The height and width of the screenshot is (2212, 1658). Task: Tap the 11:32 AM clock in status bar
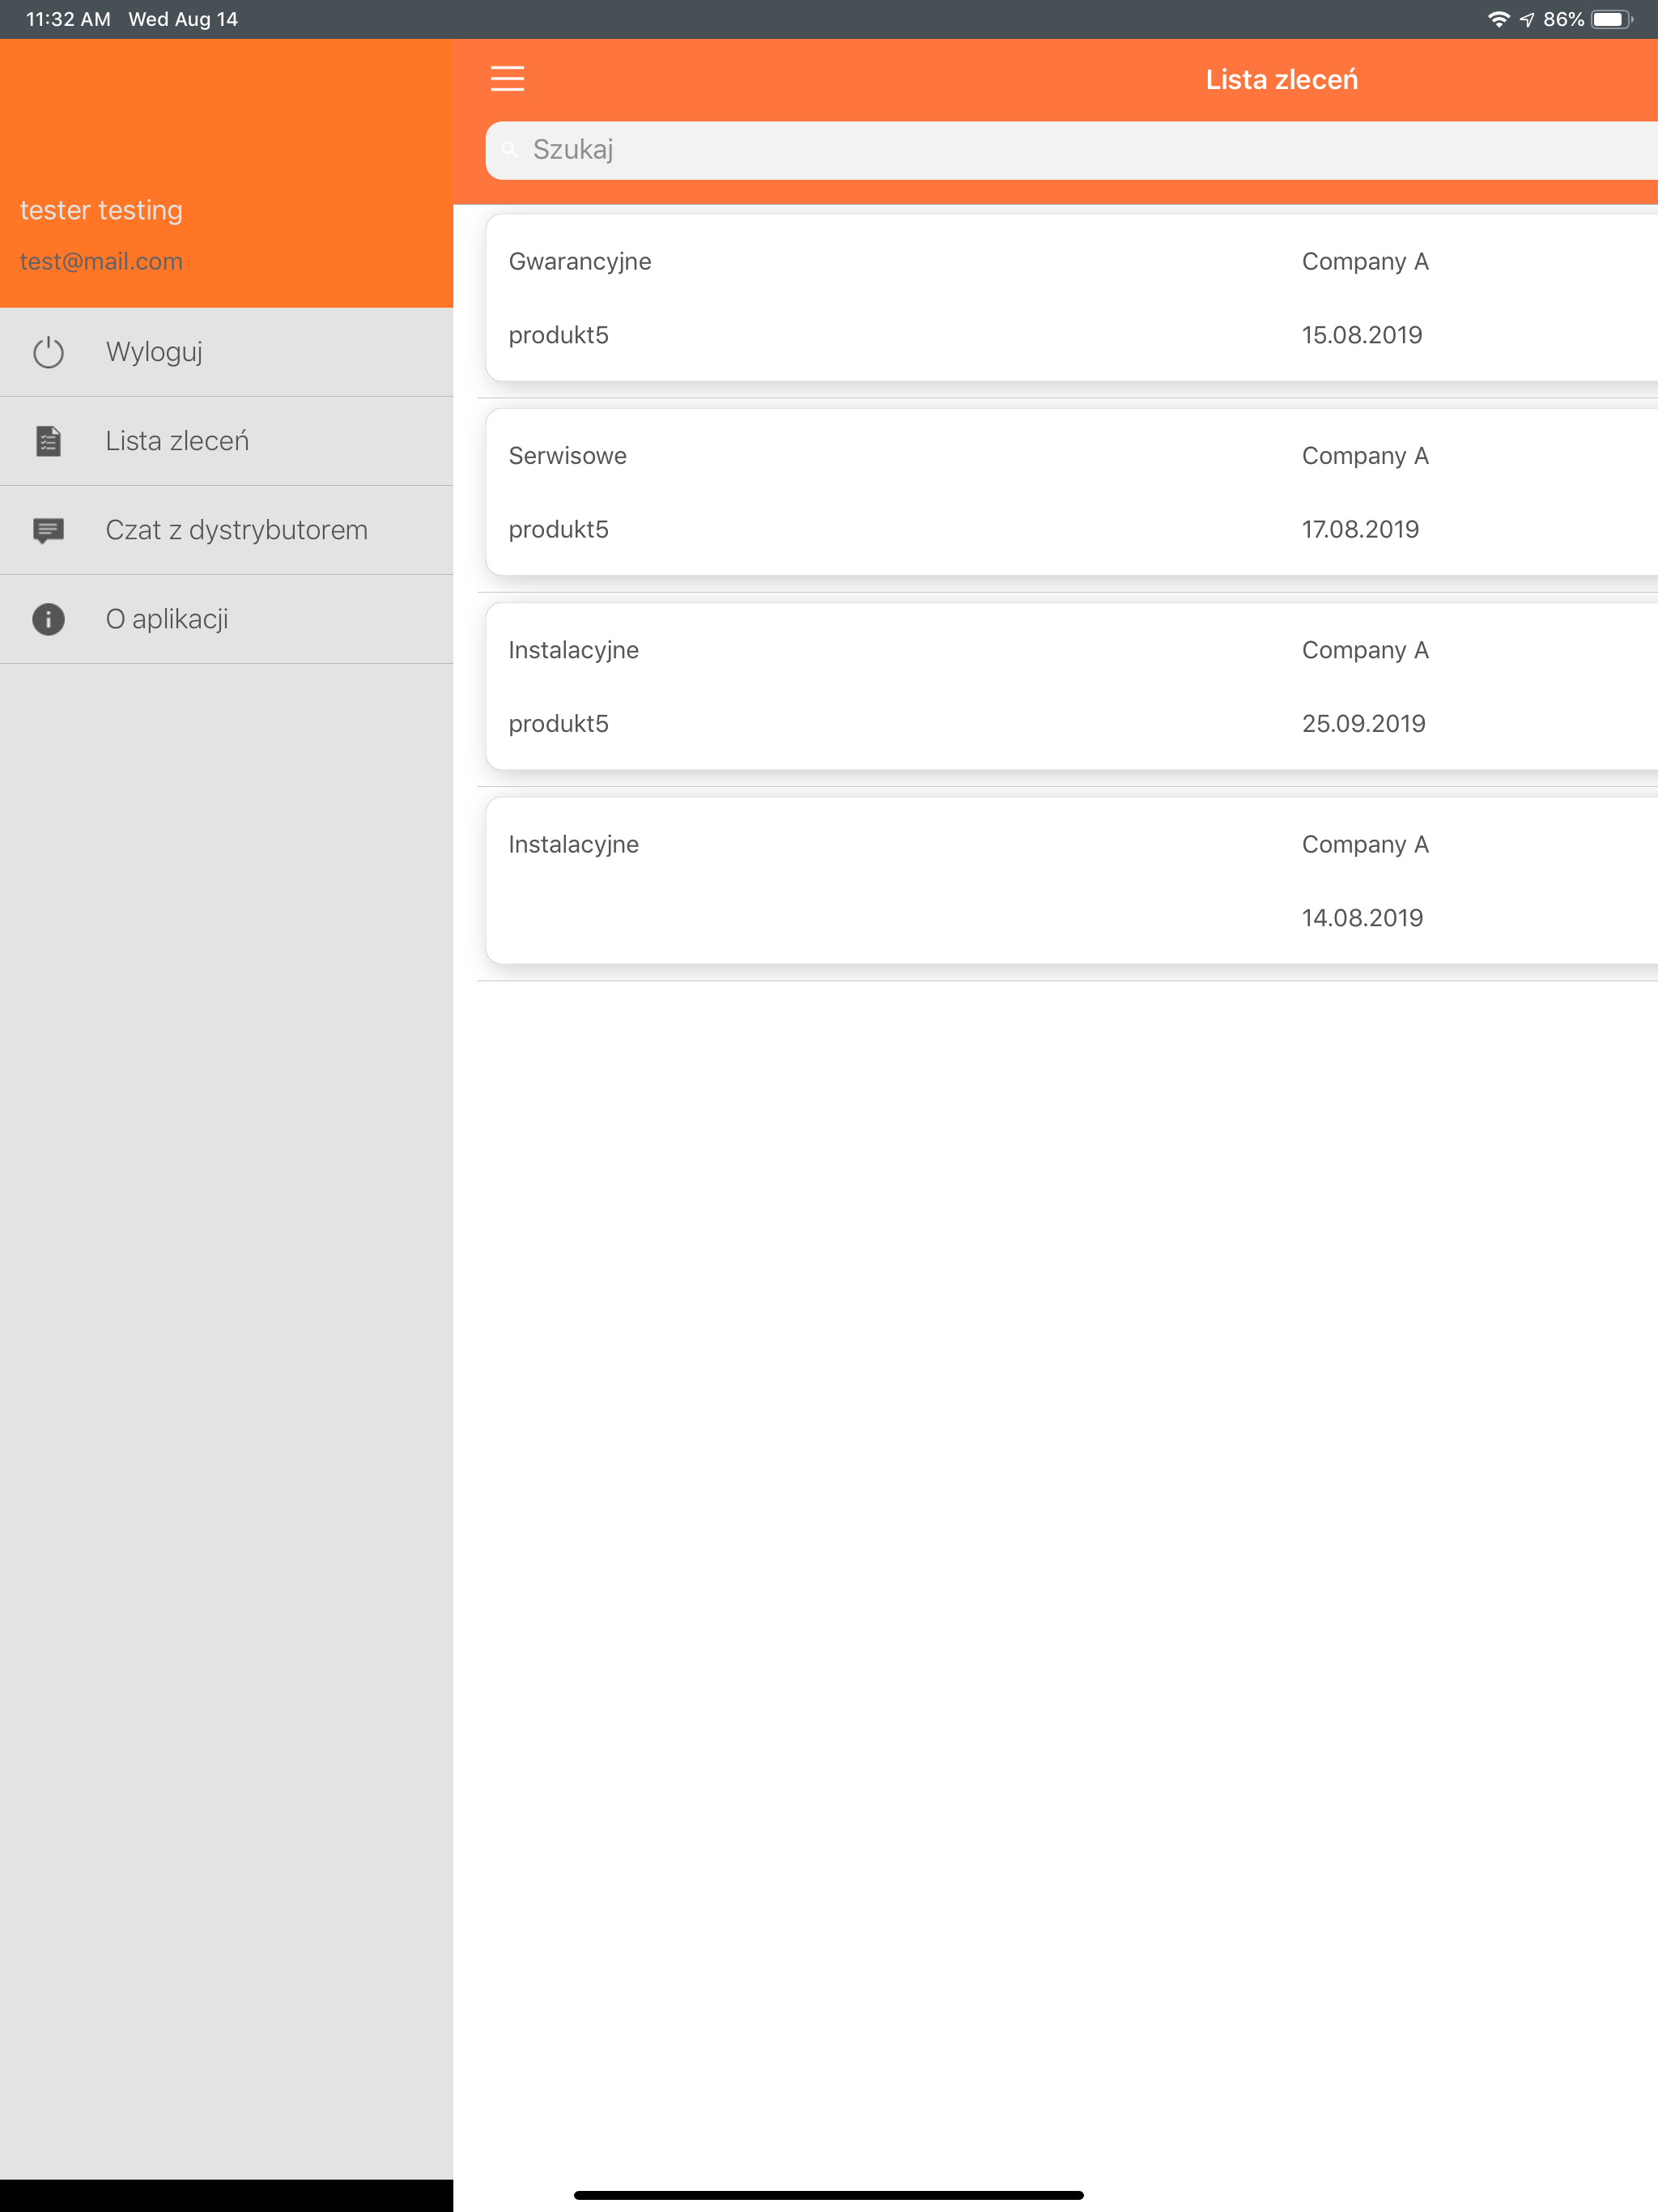coord(68,19)
